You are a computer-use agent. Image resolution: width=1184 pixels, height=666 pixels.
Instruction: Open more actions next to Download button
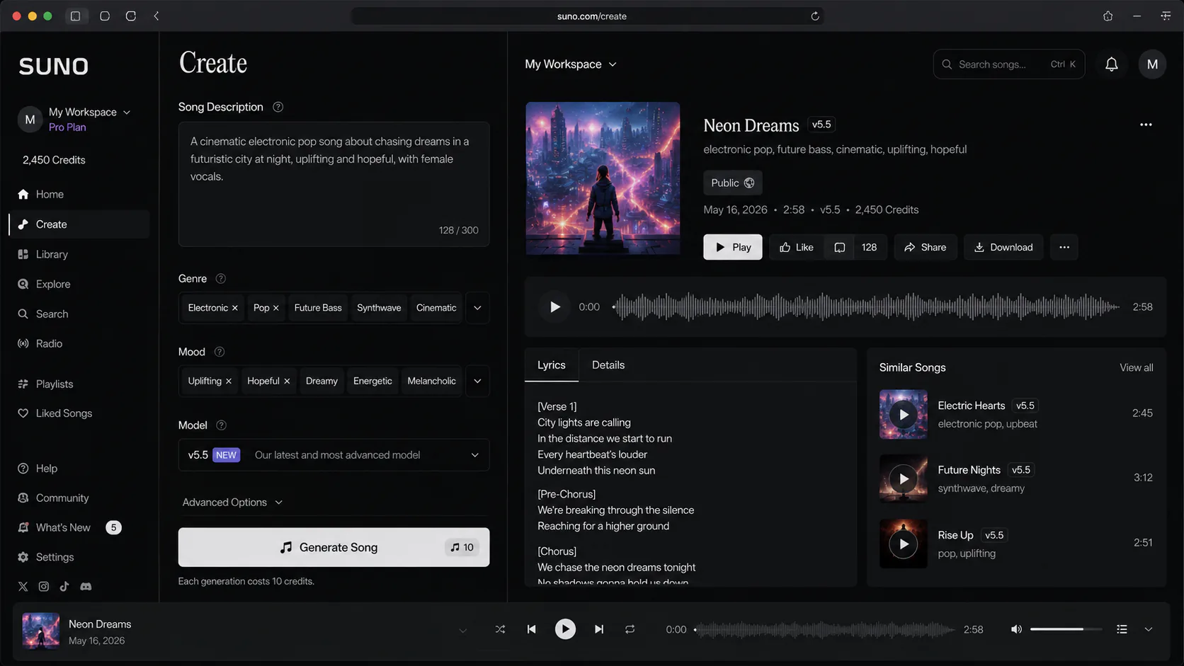(x=1064, y=247)
